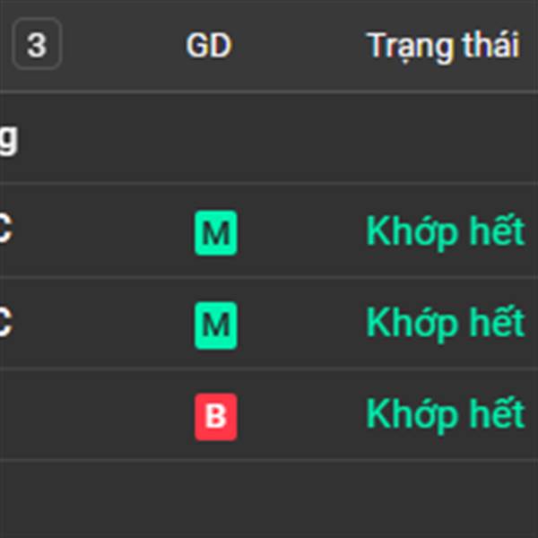Click blank space right of the group row label
Viewport: 538px width, 538px height.
269,139
